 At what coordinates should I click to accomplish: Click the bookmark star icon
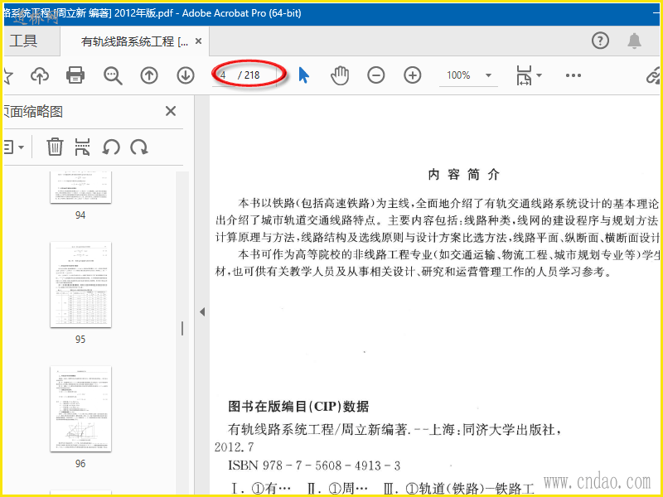pos(7,75)
